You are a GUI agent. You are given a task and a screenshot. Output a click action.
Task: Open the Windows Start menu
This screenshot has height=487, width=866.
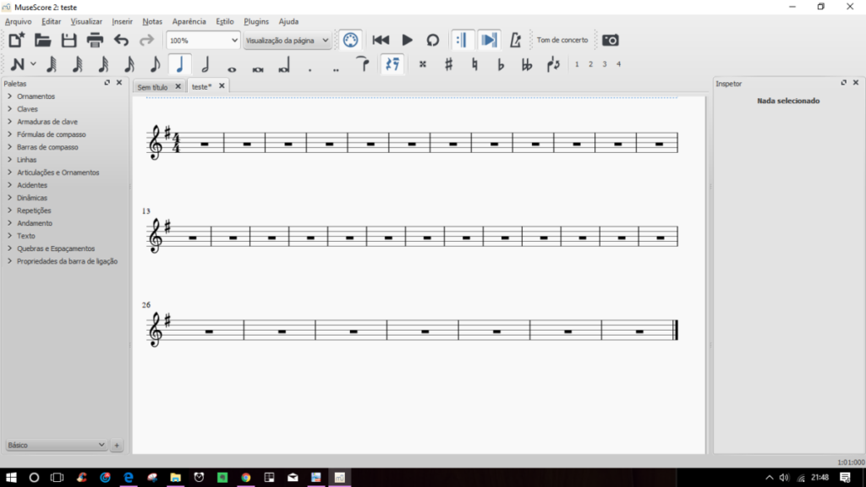click(10, 478)
